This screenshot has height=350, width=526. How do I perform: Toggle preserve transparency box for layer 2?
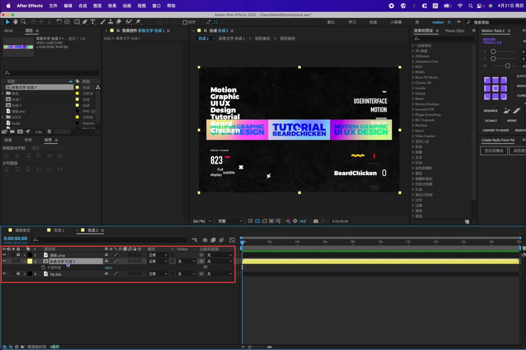click(173, 261)
